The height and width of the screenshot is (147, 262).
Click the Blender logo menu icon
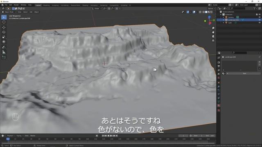point(2,5)
